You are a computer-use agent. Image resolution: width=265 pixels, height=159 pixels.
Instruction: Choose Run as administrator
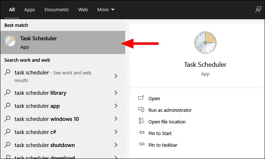point(170,110)
